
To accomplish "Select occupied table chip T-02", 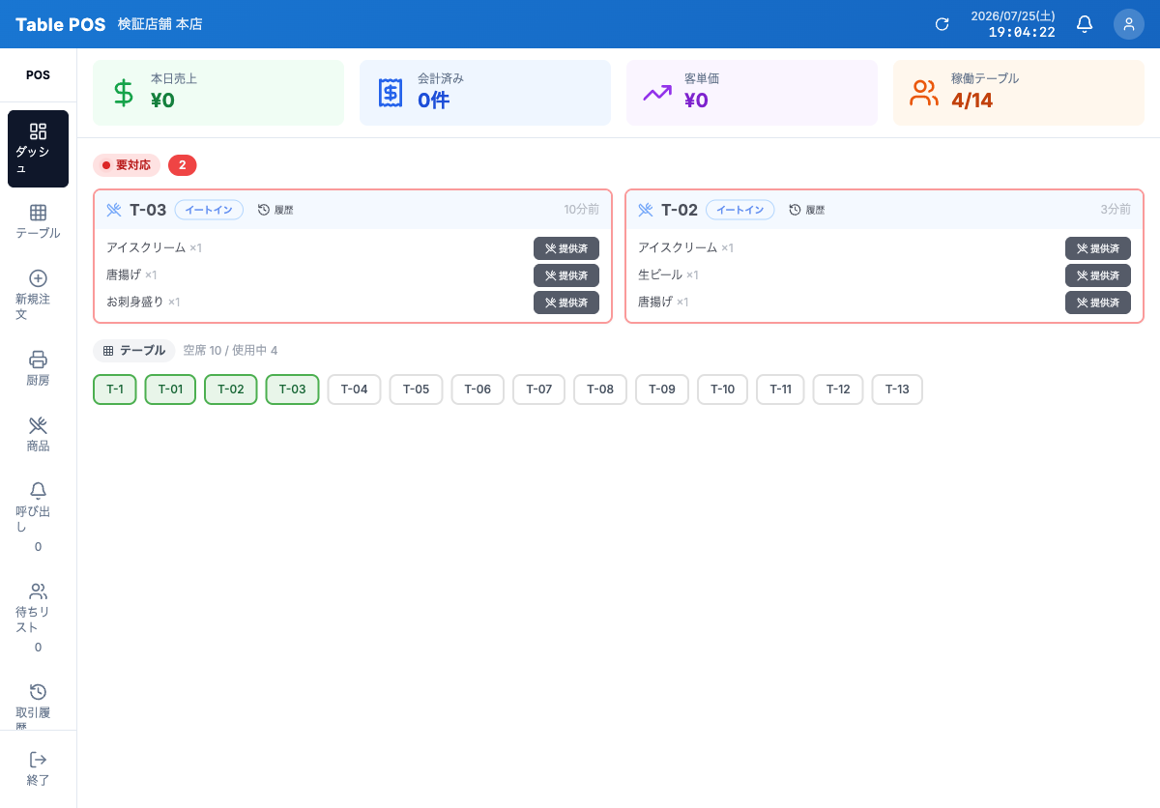I will (231, 390).
